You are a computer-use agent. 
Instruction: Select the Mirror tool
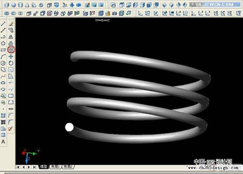(x=11, y=37)
